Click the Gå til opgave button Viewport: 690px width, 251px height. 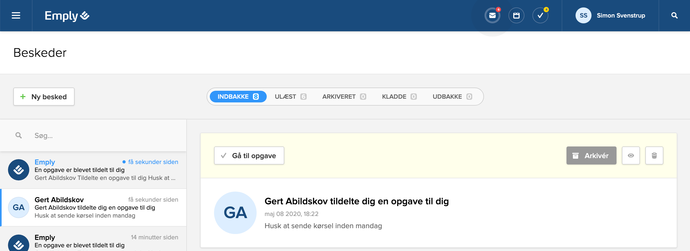(249, 155)
